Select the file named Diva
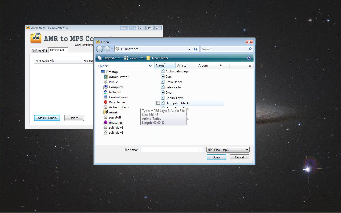The width and height of the screenshot is (341, 213). [168, 93]
